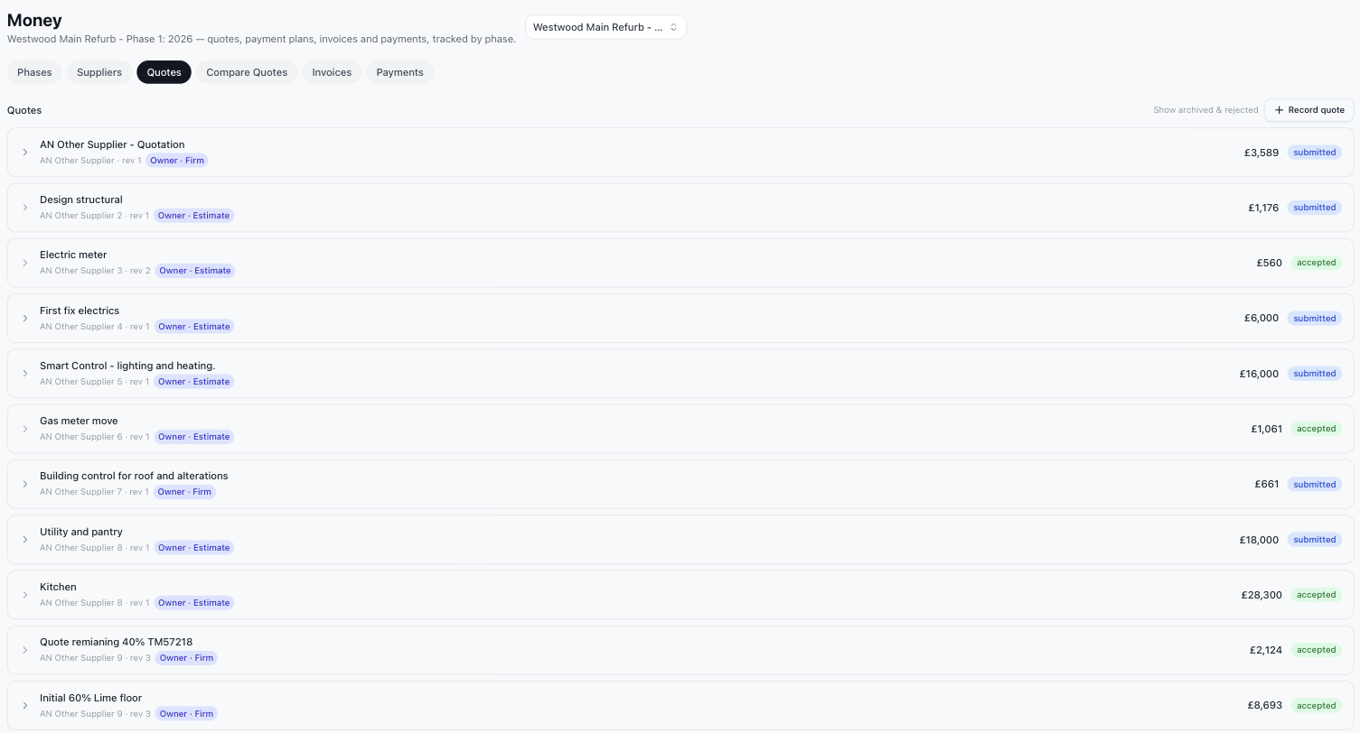Open the Payments tab
The width and height of the screenshot is (1360, 733).
(x=399, y=72)
